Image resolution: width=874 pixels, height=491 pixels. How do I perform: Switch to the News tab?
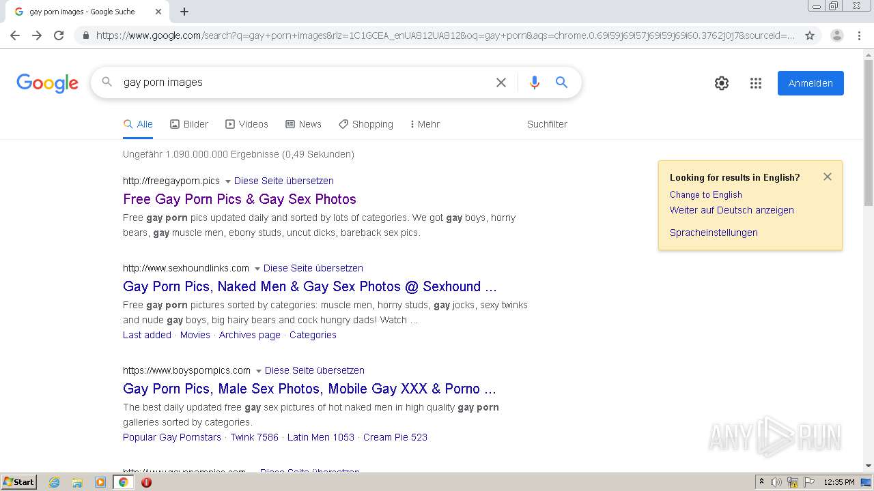pos(303,124)
